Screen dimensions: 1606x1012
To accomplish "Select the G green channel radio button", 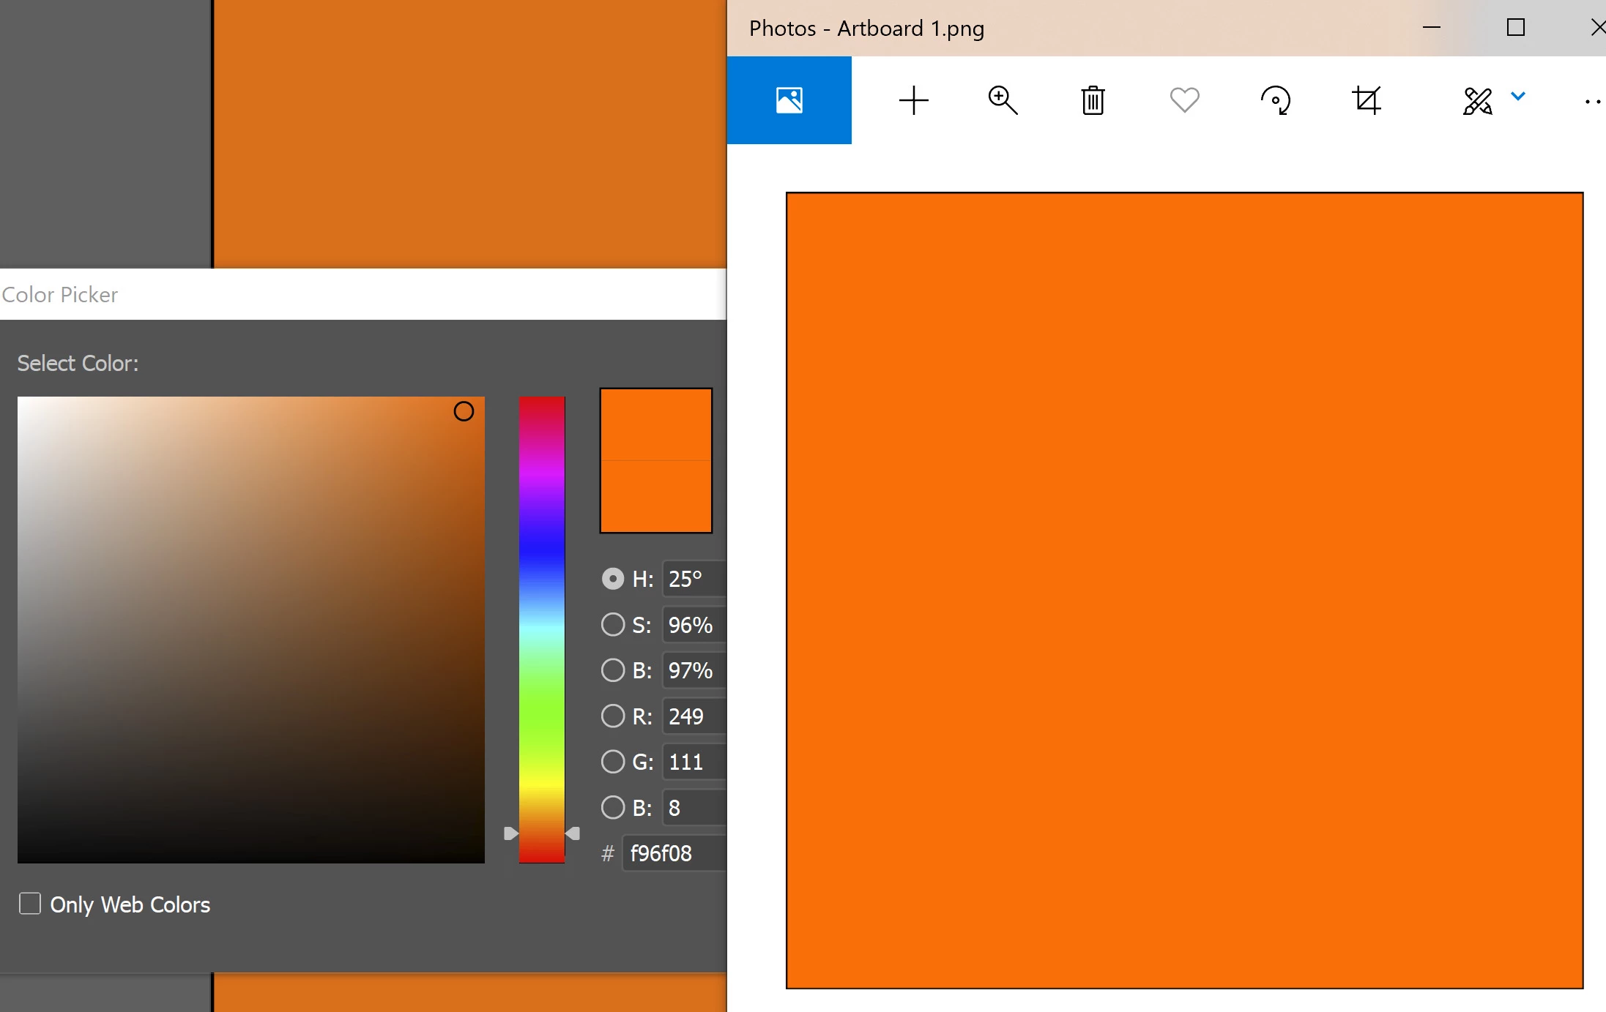I will [612, 762].
